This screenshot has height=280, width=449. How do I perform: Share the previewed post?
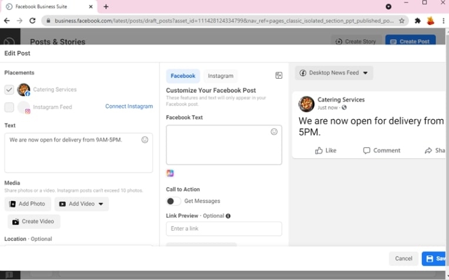click(x=435, y=150)
